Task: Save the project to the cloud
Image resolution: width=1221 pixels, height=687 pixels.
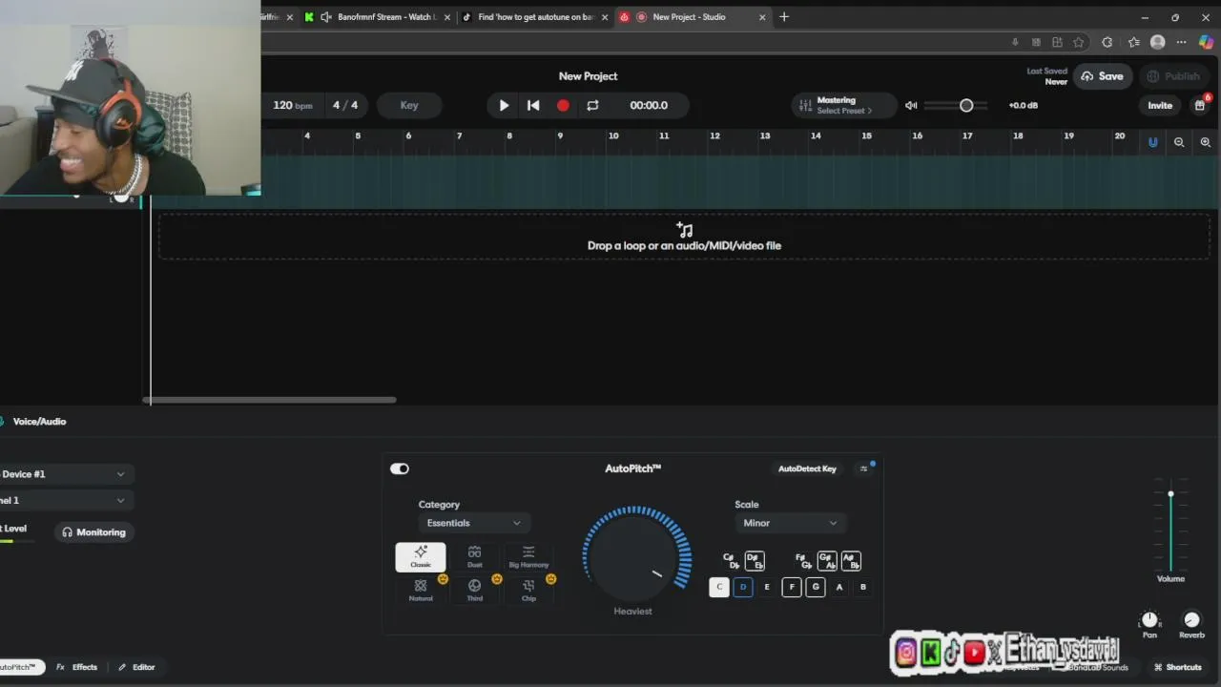Action: 1102,76
